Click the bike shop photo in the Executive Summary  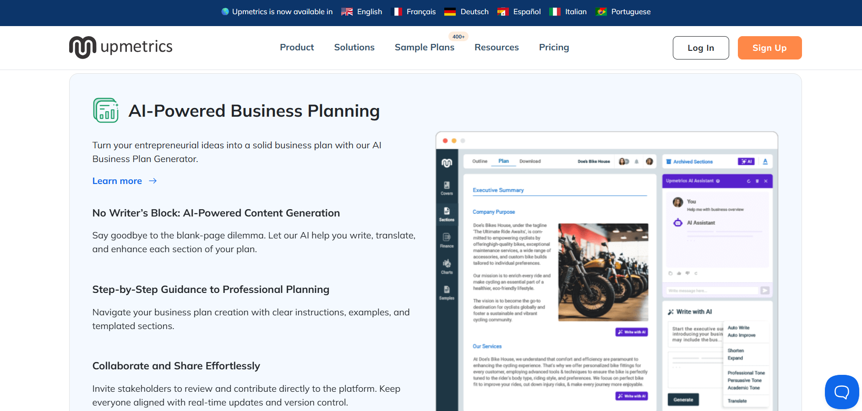603,272
